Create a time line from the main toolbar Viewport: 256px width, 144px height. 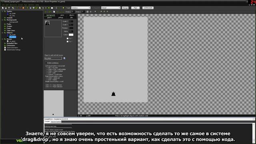pyautogui.click(x=46, y=8)
